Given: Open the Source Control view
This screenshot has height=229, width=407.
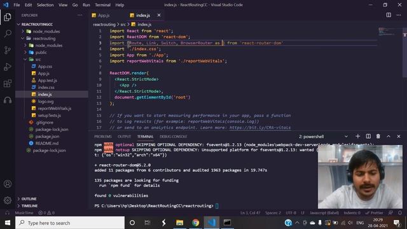Looking at the screenshot, I should pos(8,50).
